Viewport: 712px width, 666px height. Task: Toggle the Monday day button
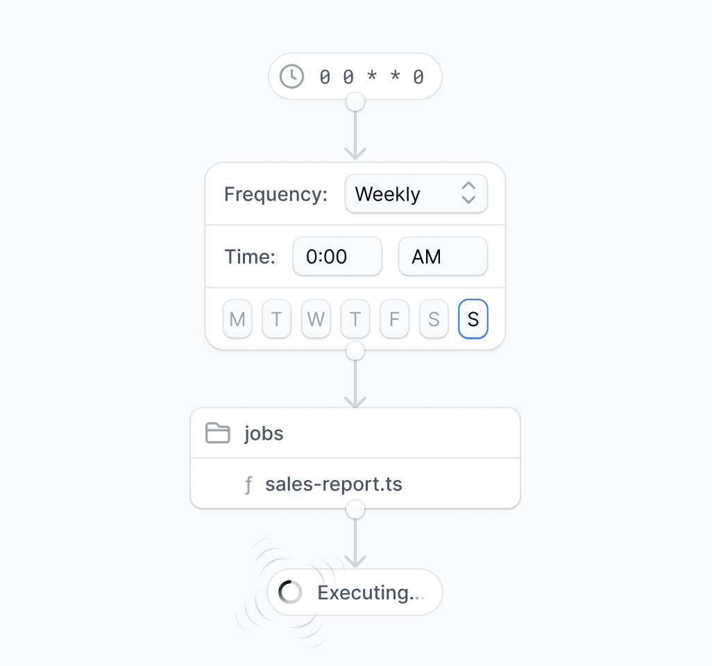click(237, 318)
